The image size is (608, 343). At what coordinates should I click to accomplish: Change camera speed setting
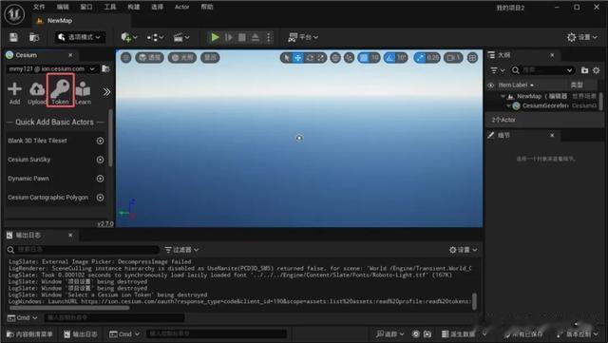coord(453,58)
